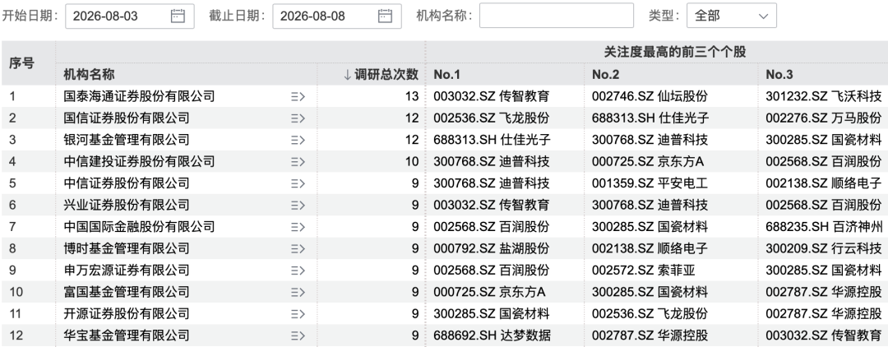Select institution 中信证券股份有限公司
The image size is (888, 347).
tap(127, 183)
